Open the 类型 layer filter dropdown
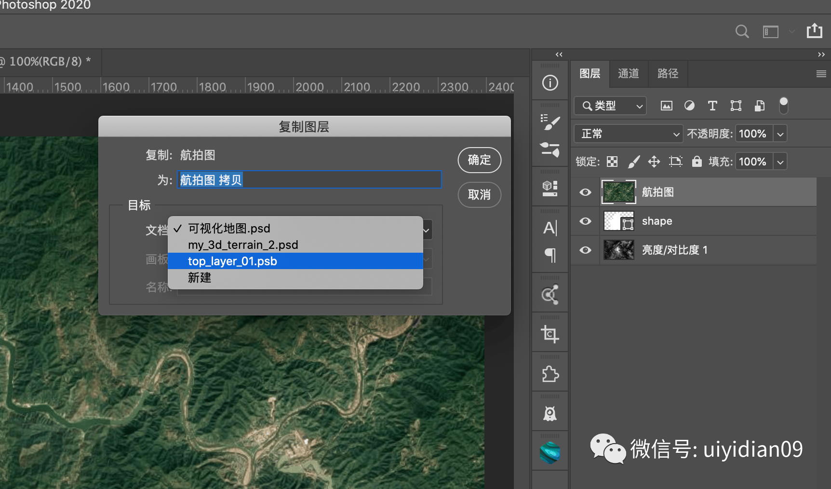This screenshot has width=831, height=489. pos(610,106)
